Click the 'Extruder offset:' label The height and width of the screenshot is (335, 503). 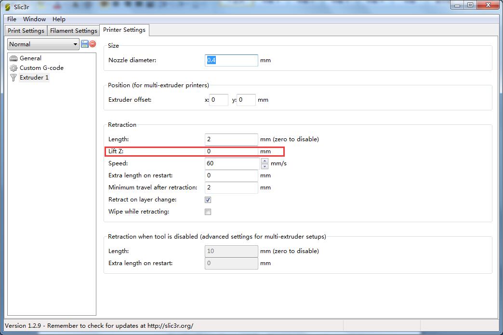[130, 100]
